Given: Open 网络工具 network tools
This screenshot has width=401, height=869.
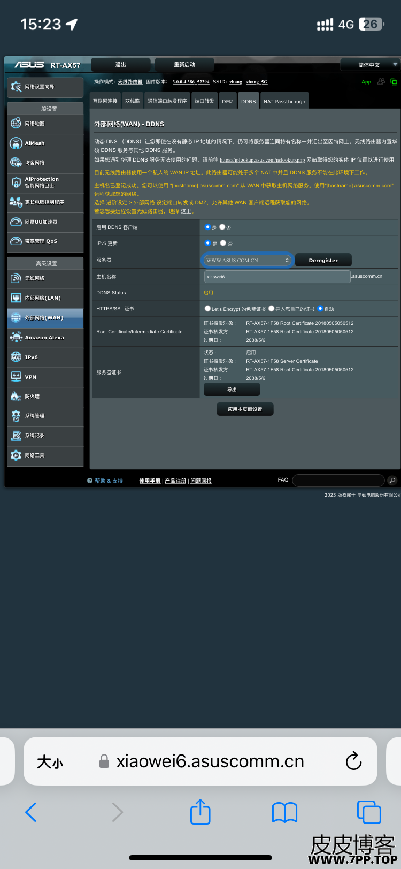Looking at the screenshot, I should click(45, 455).
